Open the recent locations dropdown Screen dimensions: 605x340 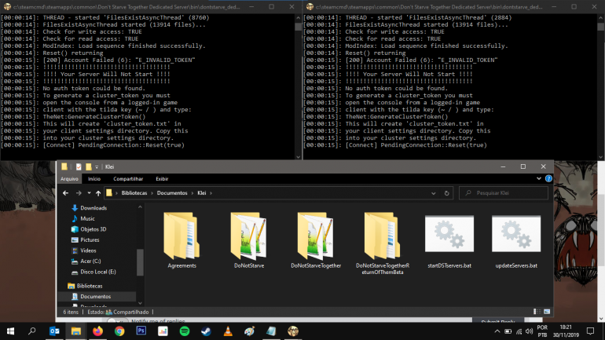click(x=89, y=193)
